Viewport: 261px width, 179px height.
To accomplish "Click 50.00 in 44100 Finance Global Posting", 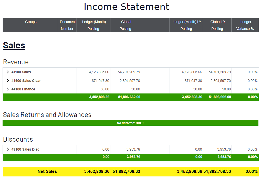I will click(x=135, y=89).
